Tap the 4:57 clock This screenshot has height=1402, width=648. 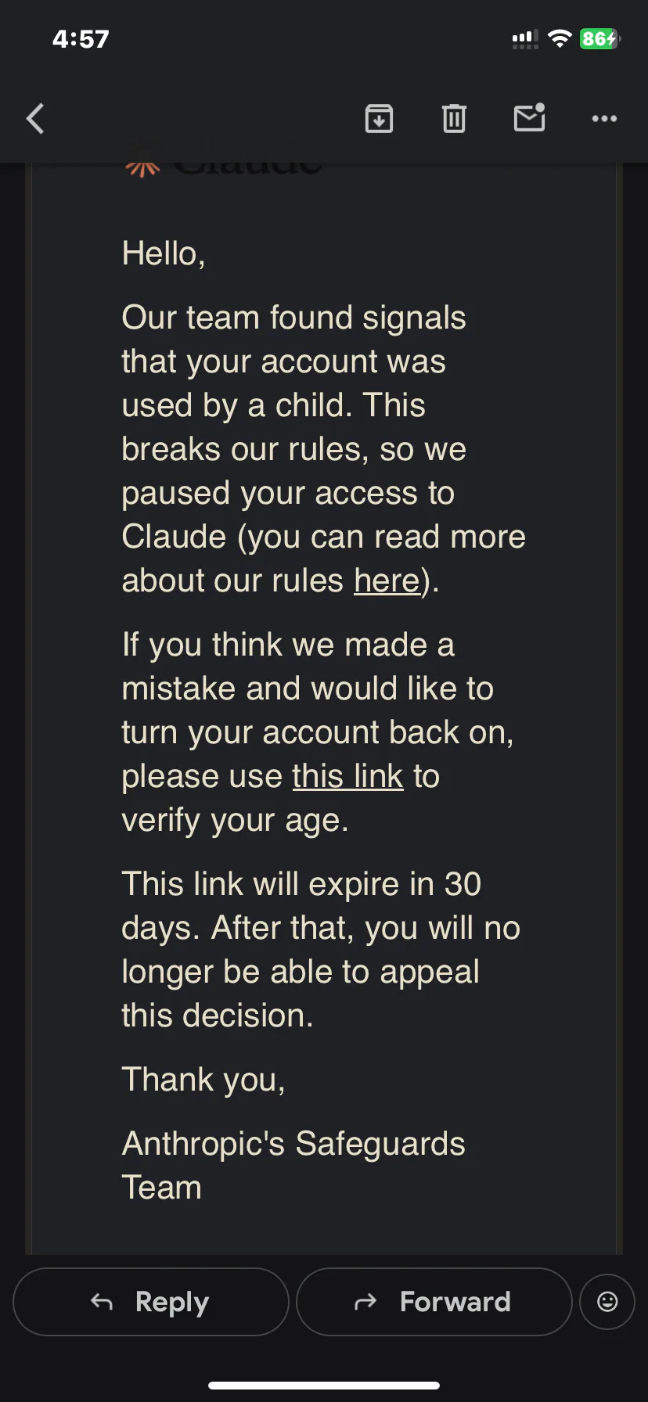pyautogui.click(x=81, y=39)
